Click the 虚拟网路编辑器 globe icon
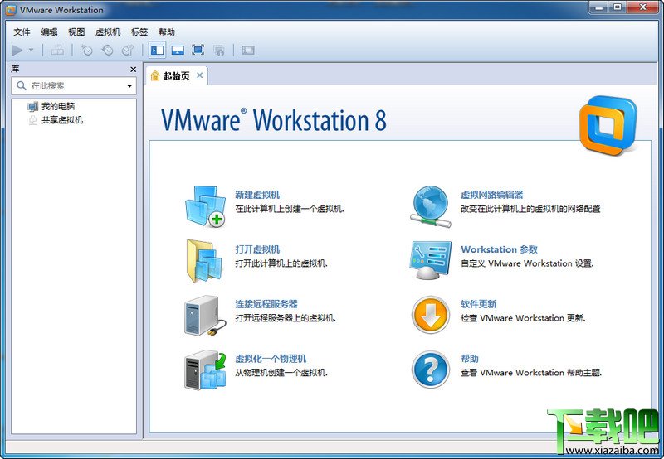This screenshot has height=459, width=664. pos(431,206)
